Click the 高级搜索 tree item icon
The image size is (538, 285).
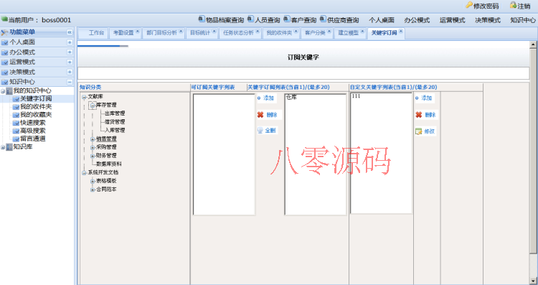coord(16,131)
